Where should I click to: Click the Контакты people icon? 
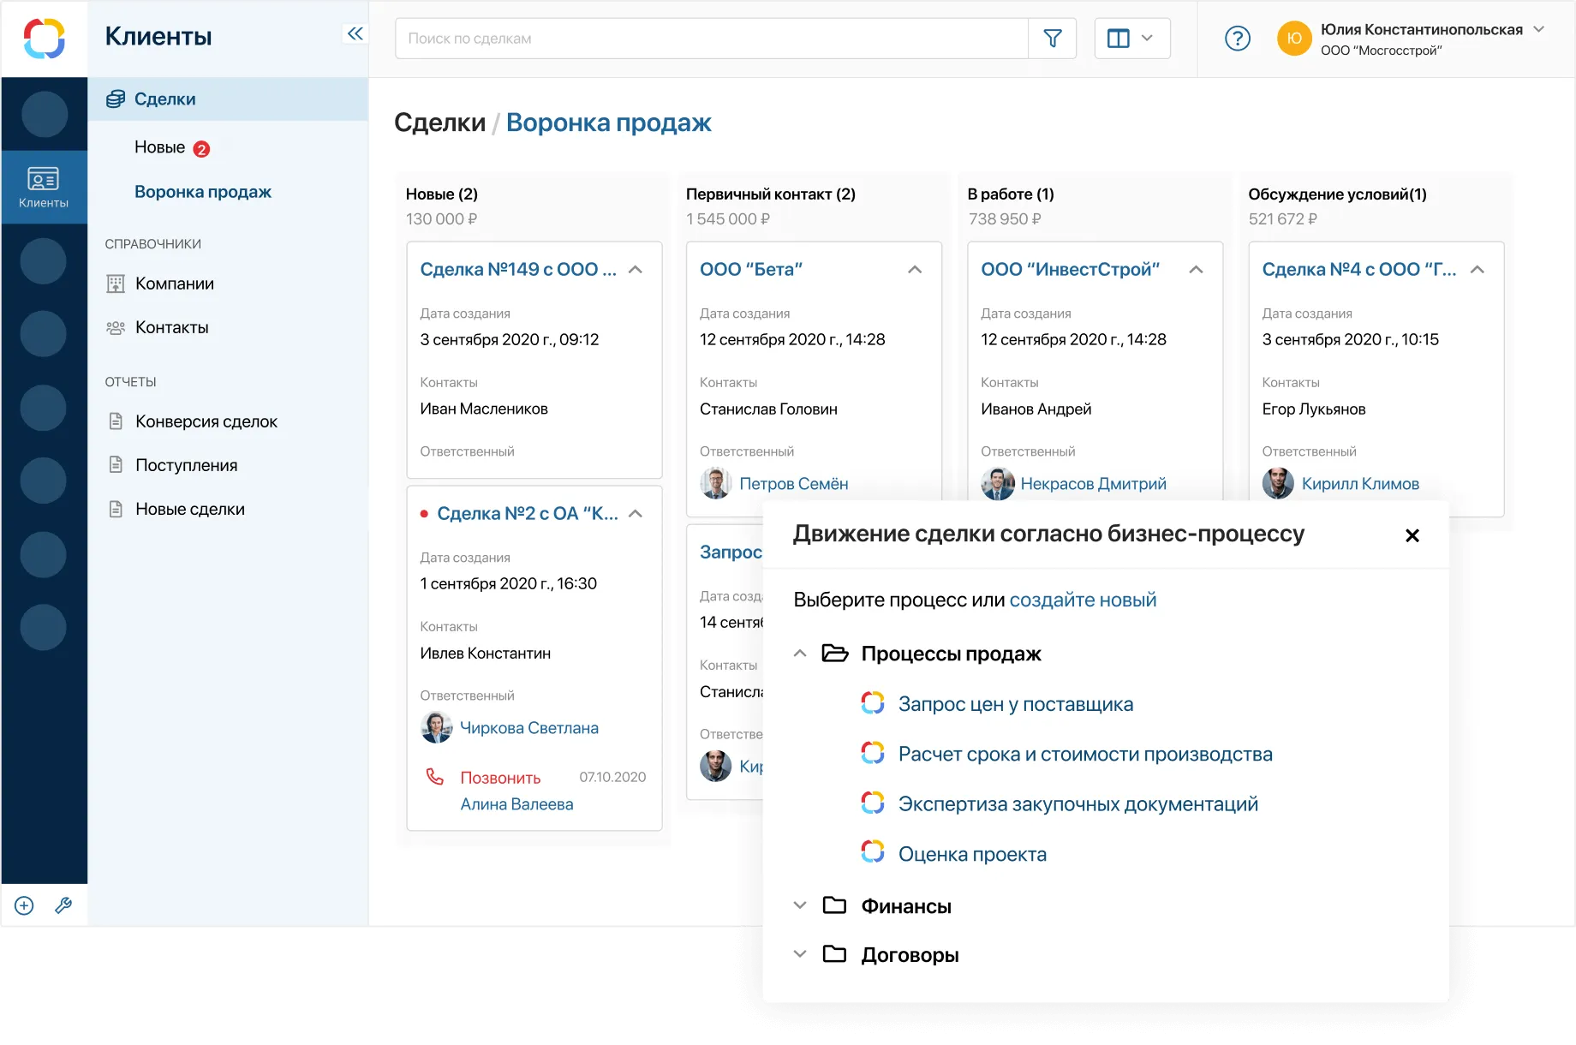116,327
